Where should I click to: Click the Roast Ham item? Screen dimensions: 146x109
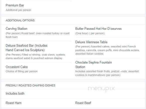[13, 103]
